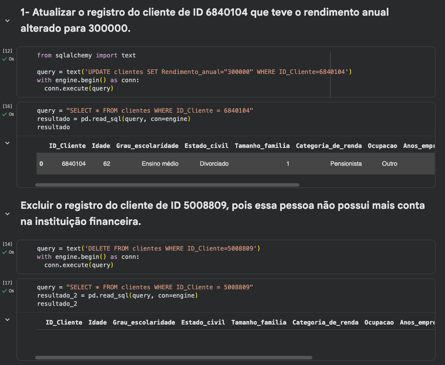
Task: Collapse the heading about updating client 6840104
Action: (x=7, y=20)
